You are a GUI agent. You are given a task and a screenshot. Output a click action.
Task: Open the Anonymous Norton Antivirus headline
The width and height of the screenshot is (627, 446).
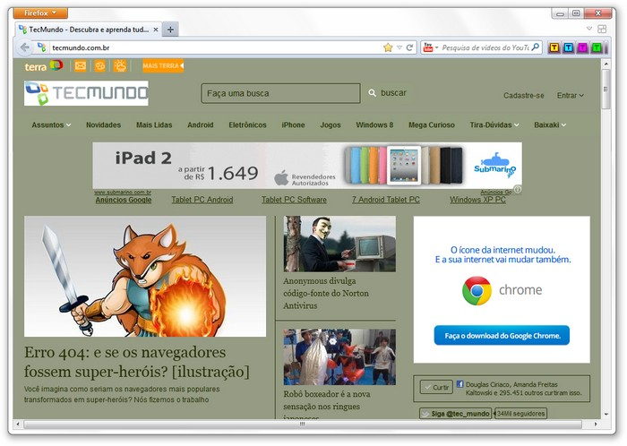click(x=326, y=294)
